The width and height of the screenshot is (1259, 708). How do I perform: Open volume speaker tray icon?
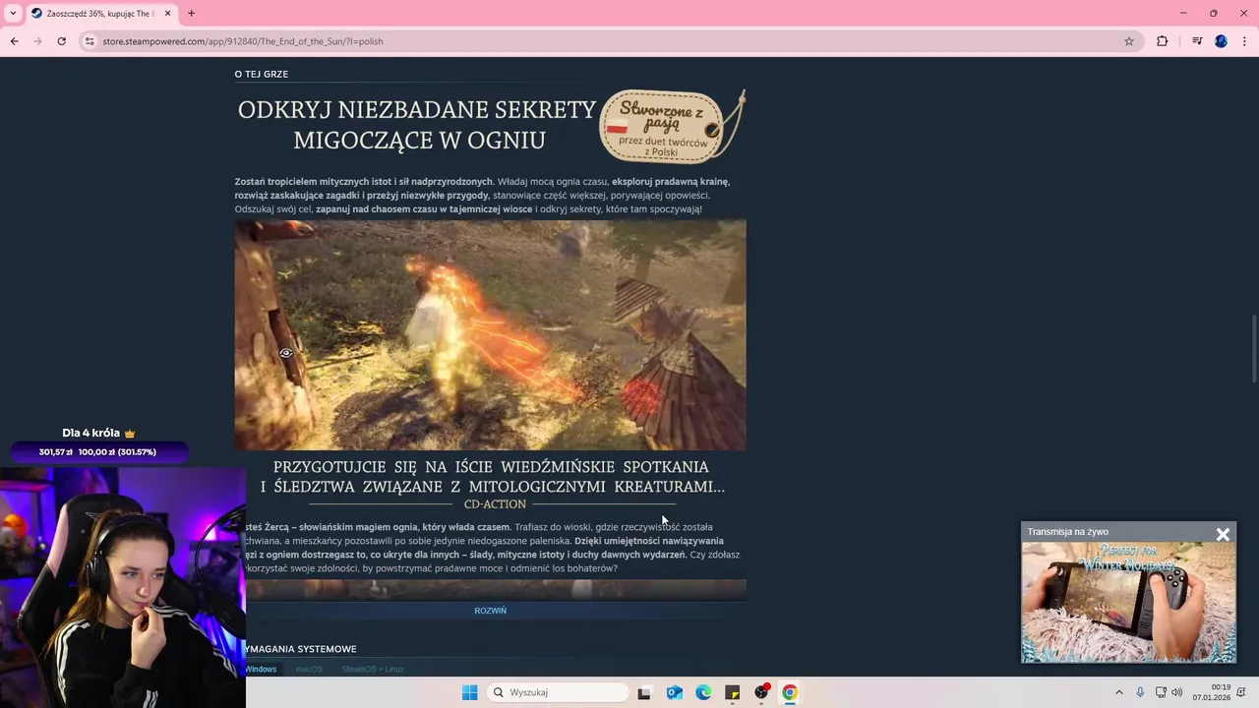click(x=1176, y=692)
